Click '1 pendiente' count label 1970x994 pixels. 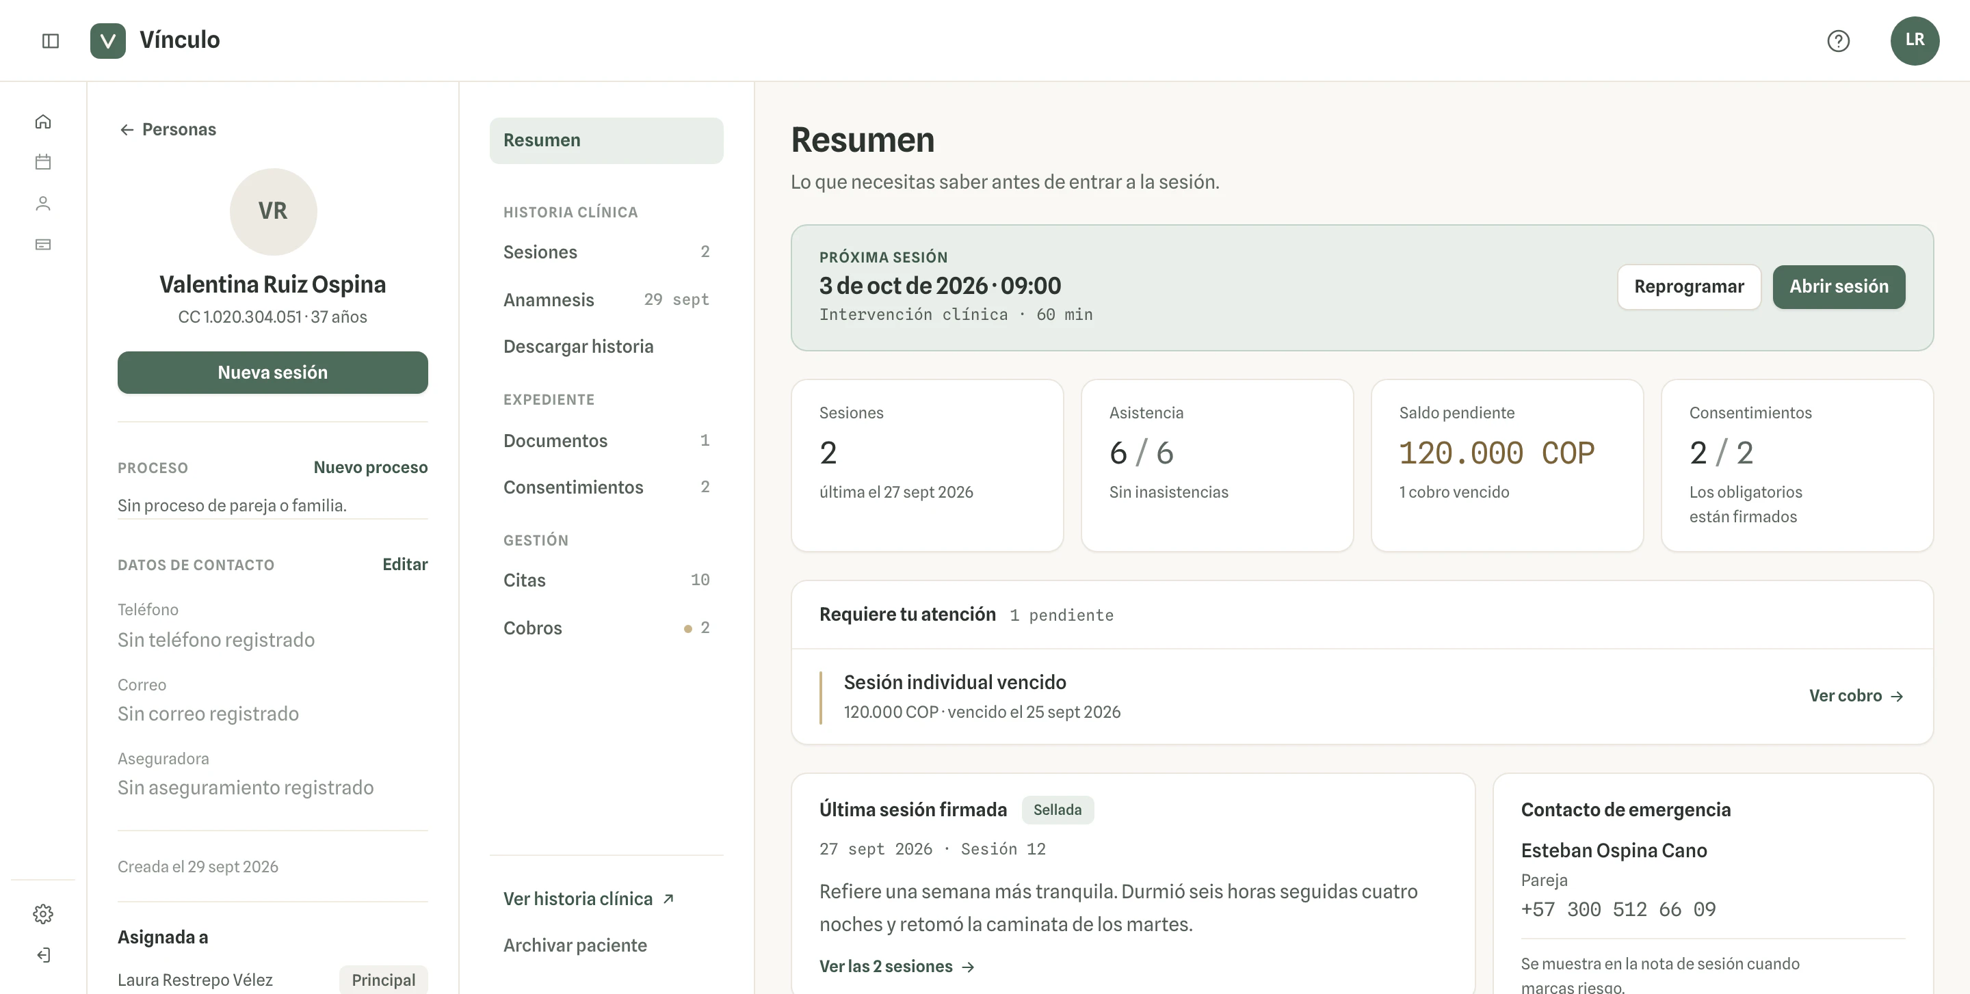pyautogui.click(x=1062, y=615)
